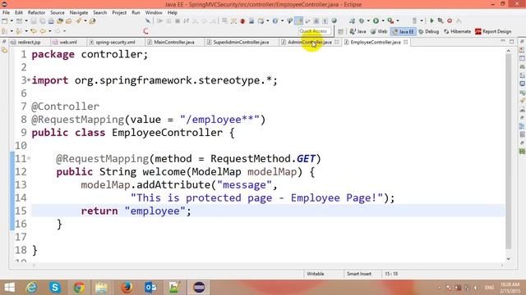Expand the folded imports on line 3
The height and width of the screenshot is (295, 526).
pyautogui.click(x=29, y=80)
